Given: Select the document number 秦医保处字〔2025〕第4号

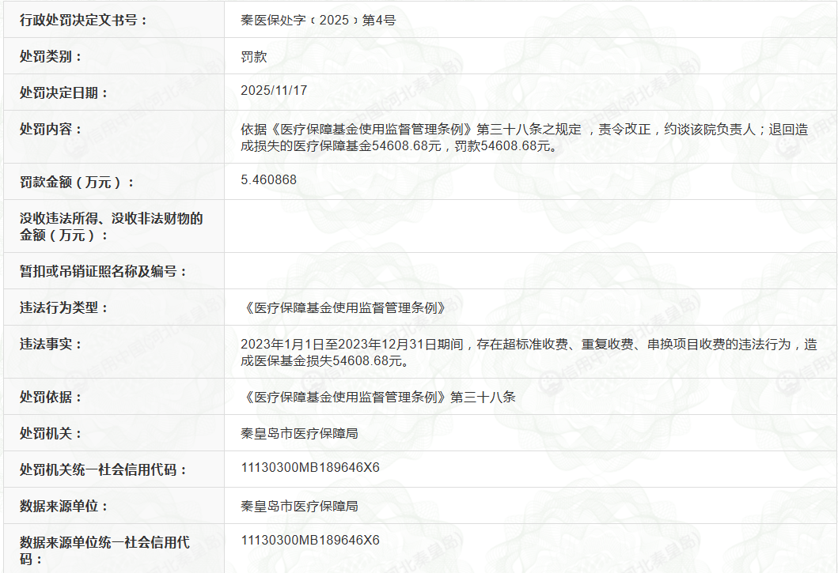Looking at the screenshot, I should [318, 21].
